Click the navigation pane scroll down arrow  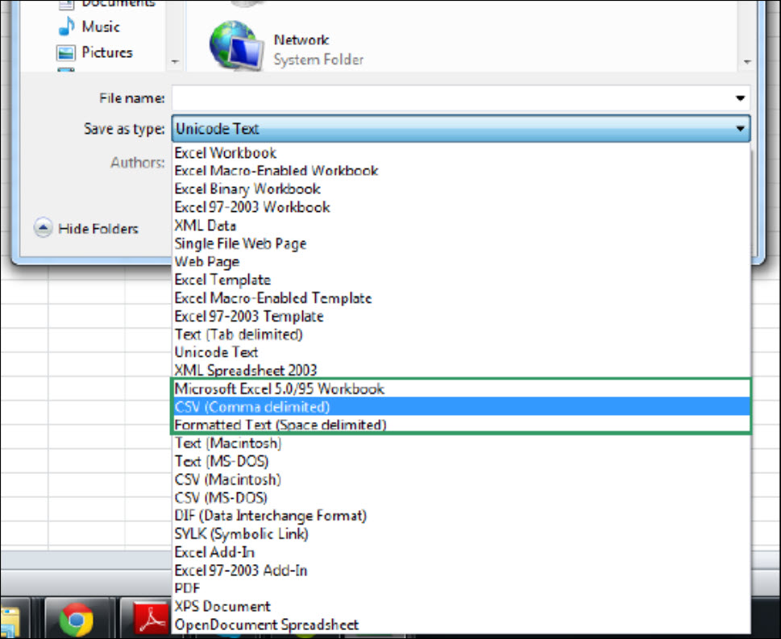point(175,62)
